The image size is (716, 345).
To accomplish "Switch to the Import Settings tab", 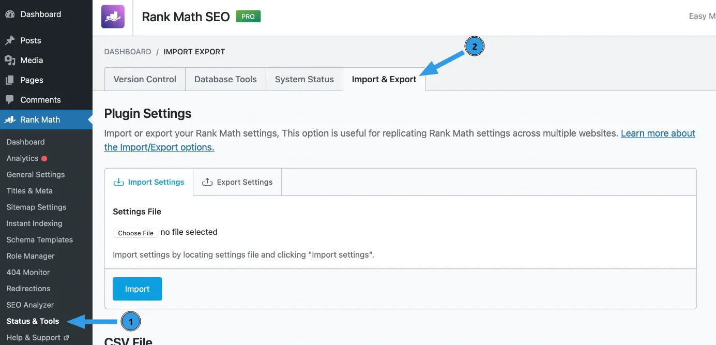I will click(x=149, y=182).
